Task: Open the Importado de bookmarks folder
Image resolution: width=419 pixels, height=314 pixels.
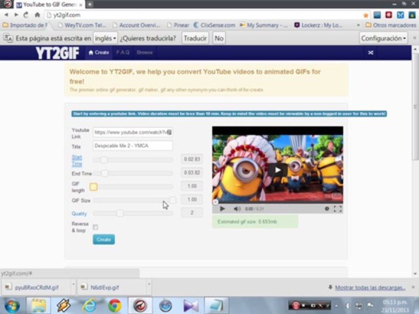Action: pos(24,25)
